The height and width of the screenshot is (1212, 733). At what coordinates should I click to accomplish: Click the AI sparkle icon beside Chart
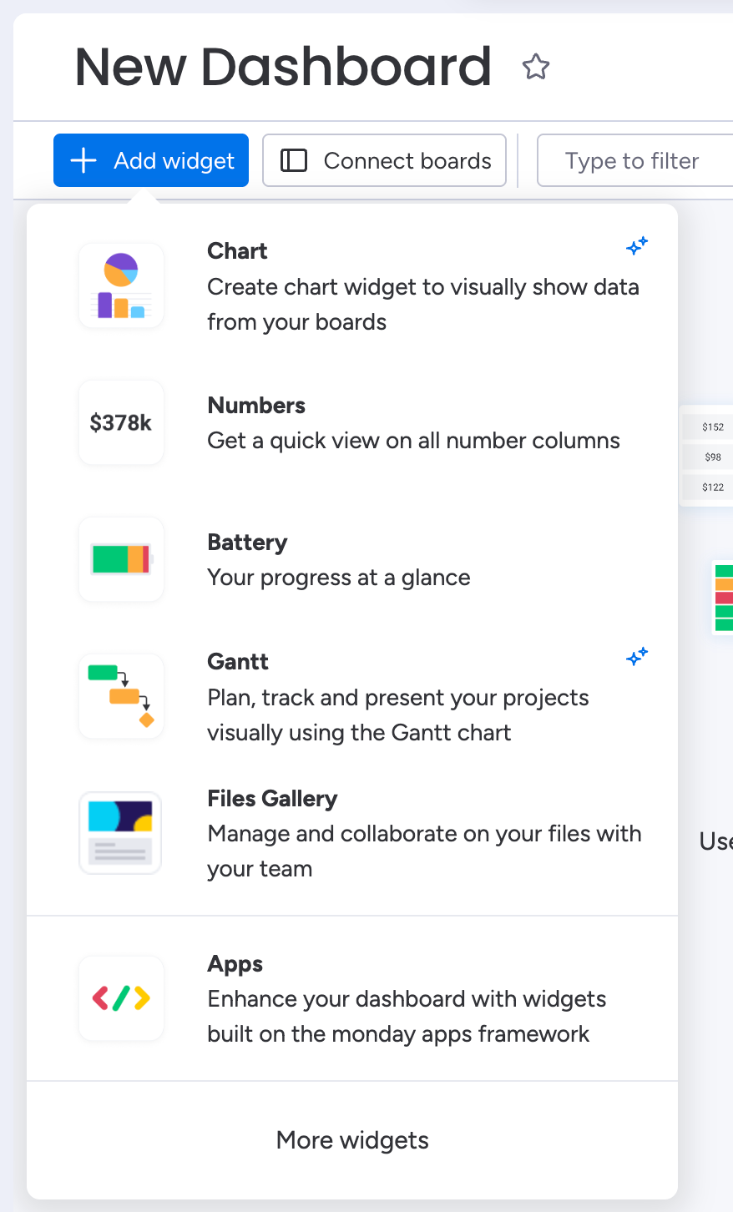click(637, 246)
